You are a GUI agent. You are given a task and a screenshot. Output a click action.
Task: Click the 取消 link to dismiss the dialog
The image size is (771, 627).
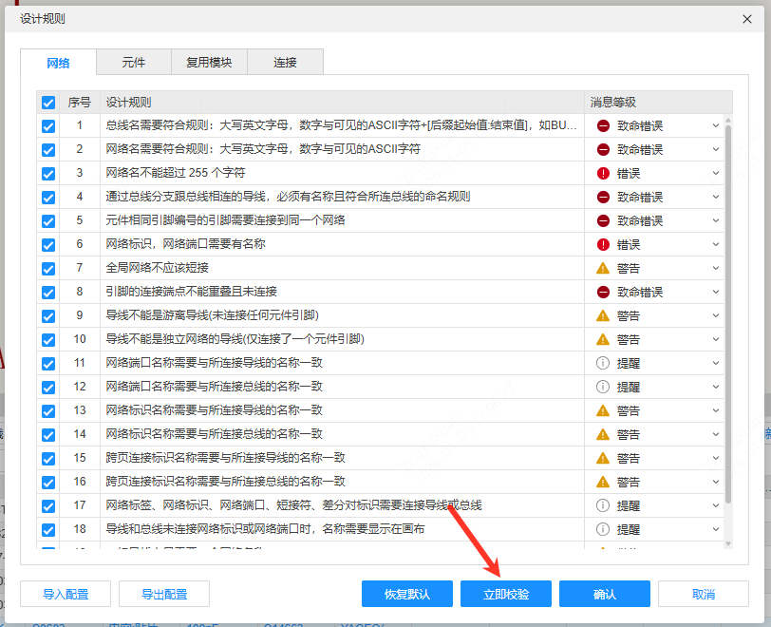click(x=702, y=594)
